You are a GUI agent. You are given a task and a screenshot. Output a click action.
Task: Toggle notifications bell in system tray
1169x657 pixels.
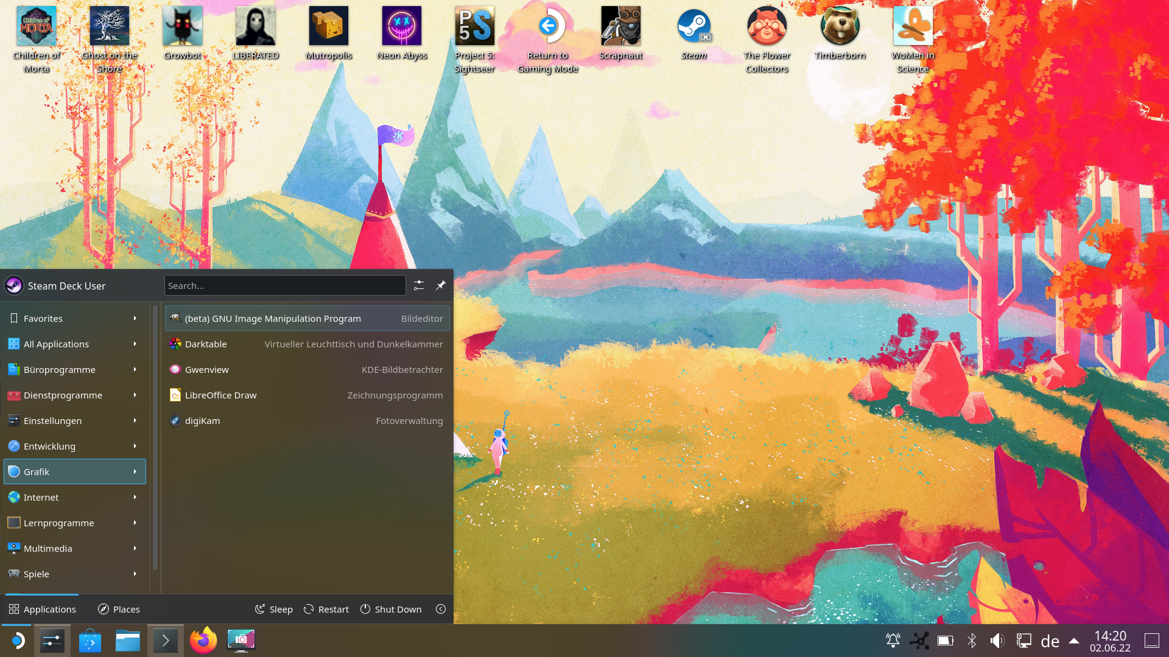pos(893,641)
